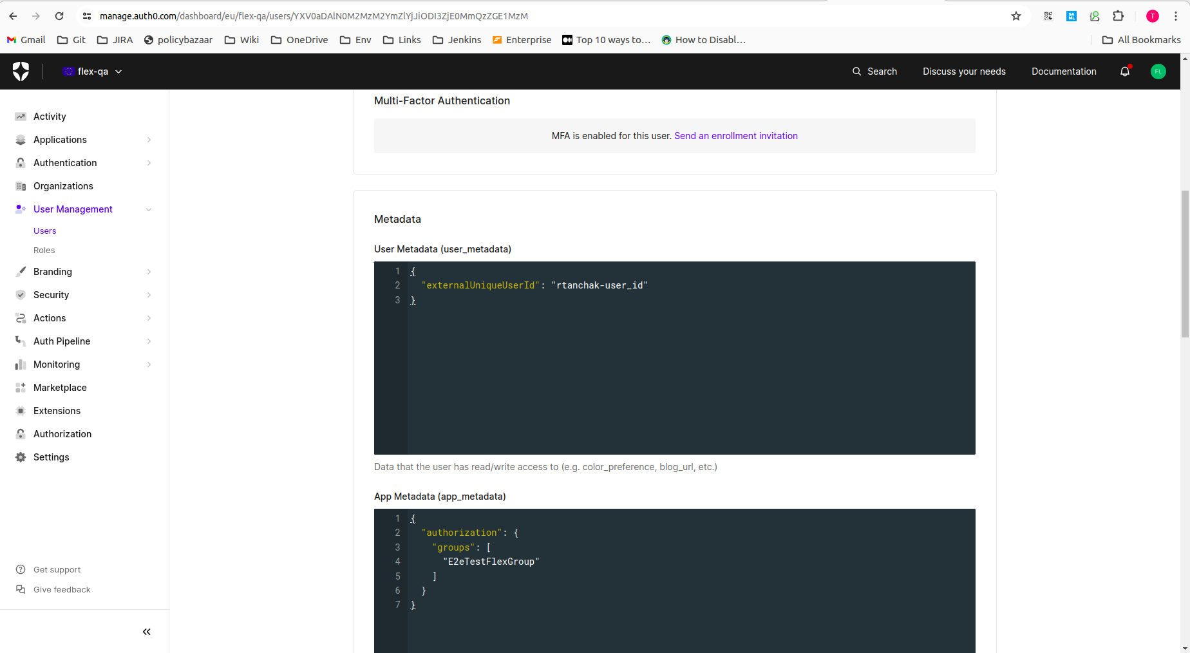1190x653 pixels.
Task: Click the Give feedback option
Action: pyautogui.click(x=62, y=589)
